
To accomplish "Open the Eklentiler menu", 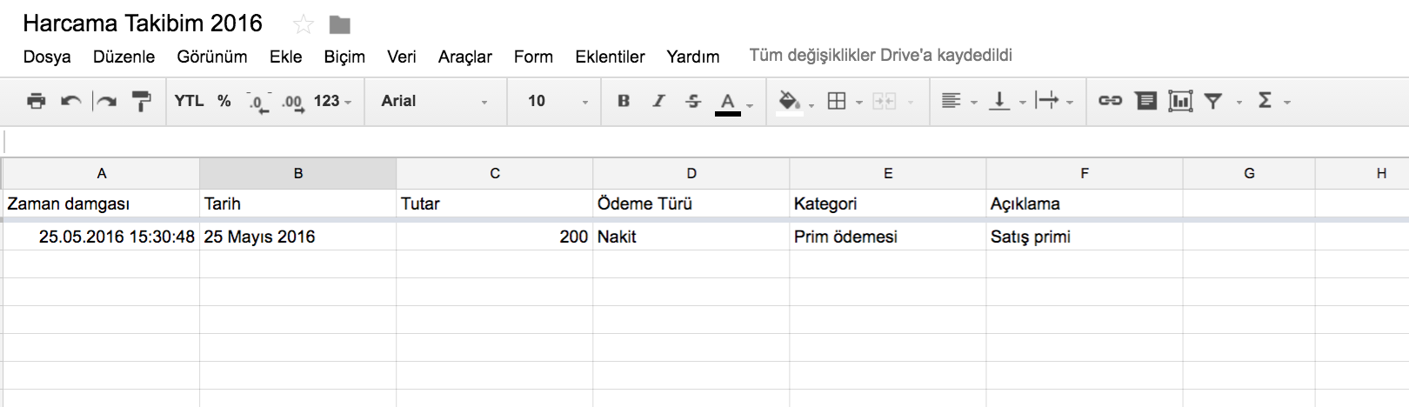I will tap(610, 57).
